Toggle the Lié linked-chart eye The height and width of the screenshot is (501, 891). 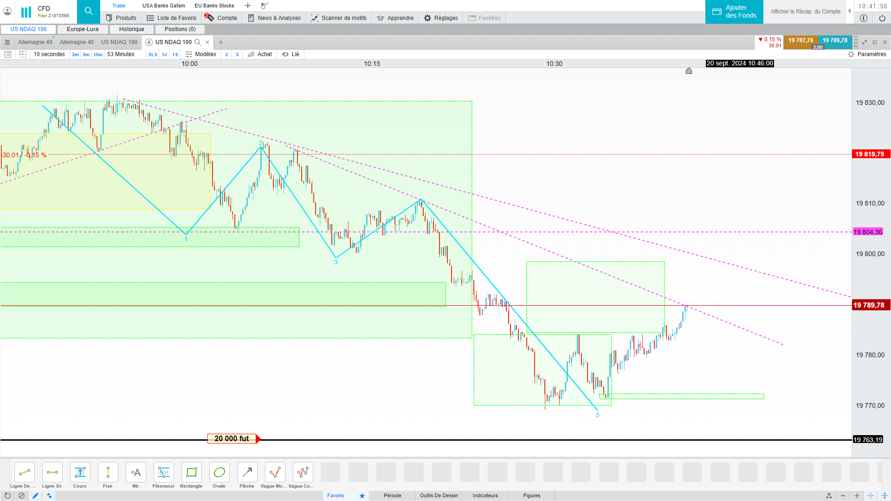click(x=285, y=54)
